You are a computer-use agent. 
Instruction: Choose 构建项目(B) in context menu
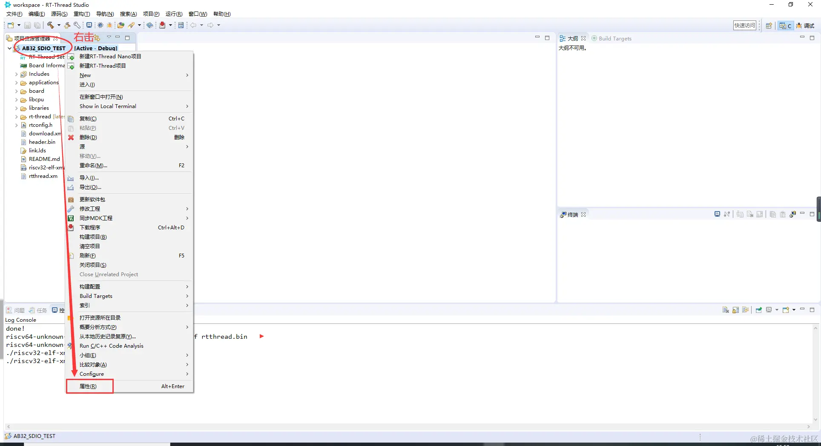pos(130,237)
